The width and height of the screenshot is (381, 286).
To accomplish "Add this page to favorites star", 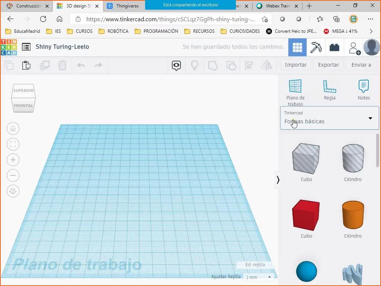I will 265,19.
